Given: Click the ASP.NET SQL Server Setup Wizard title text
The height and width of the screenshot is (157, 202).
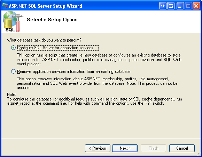Looking at the screenshot, I should 46,6.
